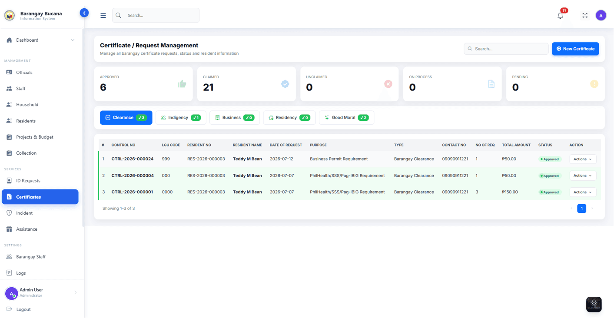This screenshot has height=335, width=614.
Task: Switch to the Good Moral tab
Action: click(346, 118)
